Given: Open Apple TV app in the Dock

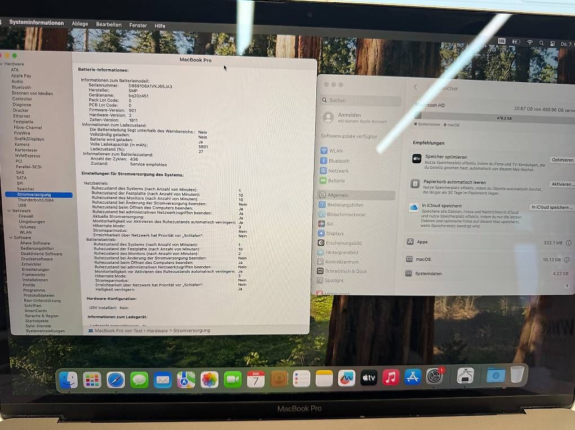Looking at the screenshot, I should click(369, 378).
